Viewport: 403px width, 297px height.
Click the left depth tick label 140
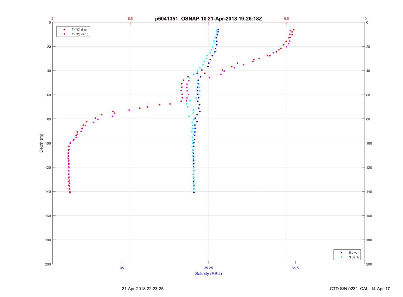point(48,192)
